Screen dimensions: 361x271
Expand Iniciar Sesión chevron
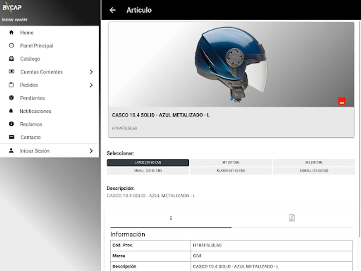pyautogui.click(x=91, y=151)
